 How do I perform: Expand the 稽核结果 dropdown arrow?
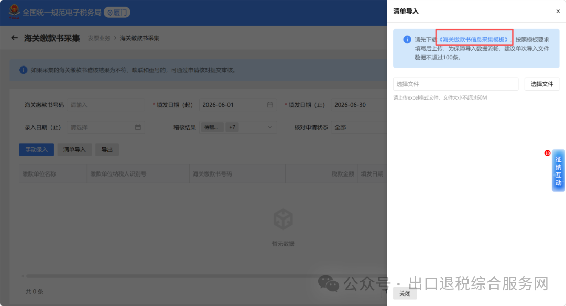[270, 127]
